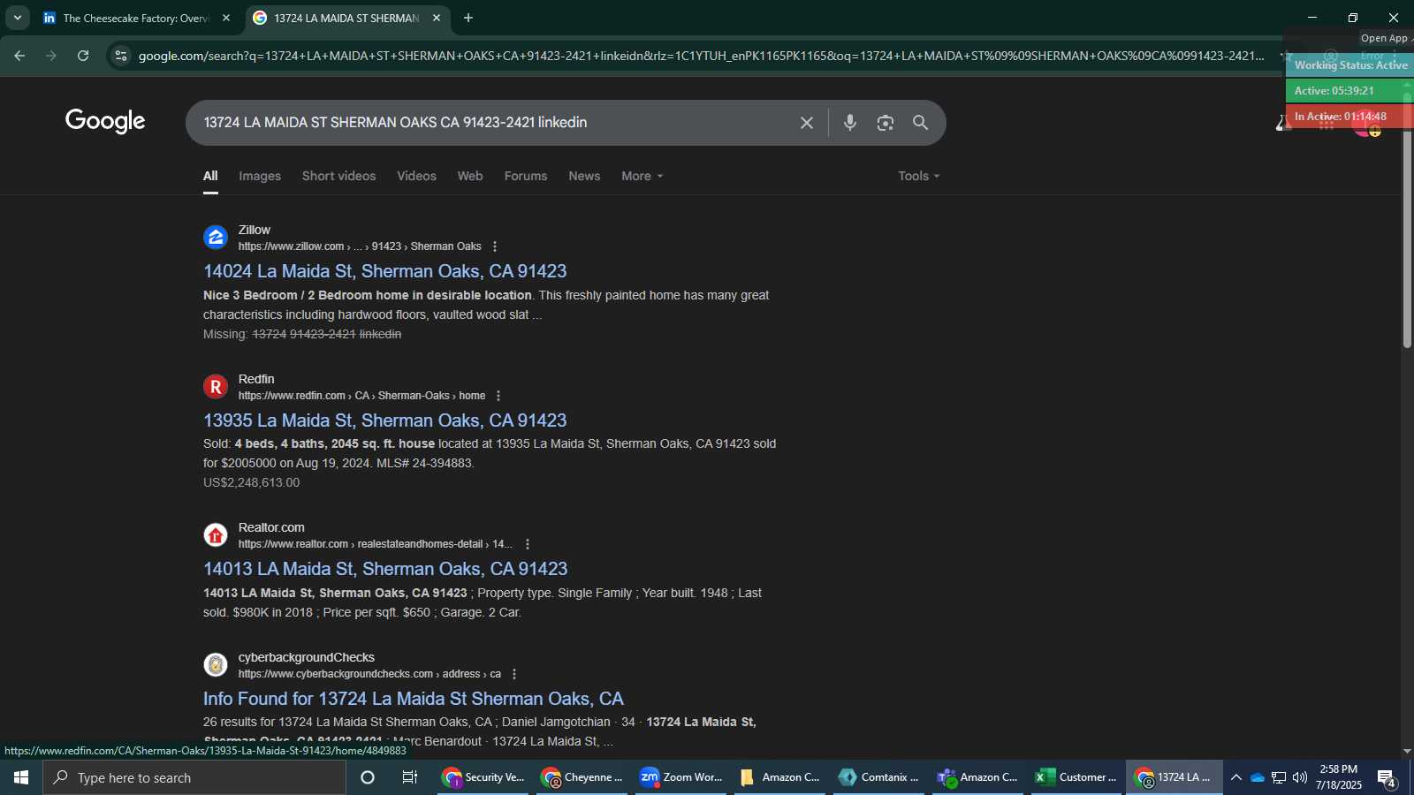The image size is (1414, 795).
Task: Reload the current page
Action: click(x=83, y=56)
